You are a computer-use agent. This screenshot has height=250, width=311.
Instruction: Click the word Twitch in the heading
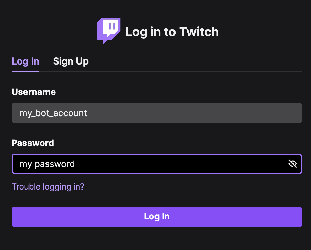point(199,32)
